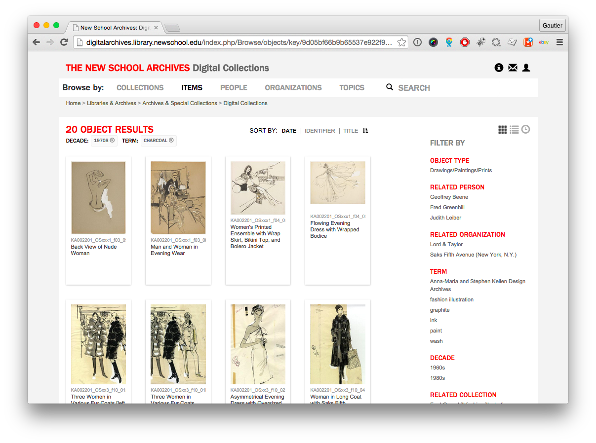Click the address bar URL field
The height and width of the screenshot is (443, 596).
pyautogui.click(x=239, y=42)
